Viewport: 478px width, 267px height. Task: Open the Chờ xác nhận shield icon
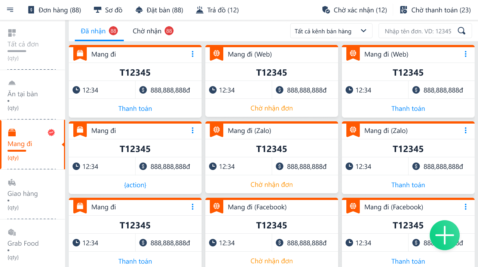point(326,10)
